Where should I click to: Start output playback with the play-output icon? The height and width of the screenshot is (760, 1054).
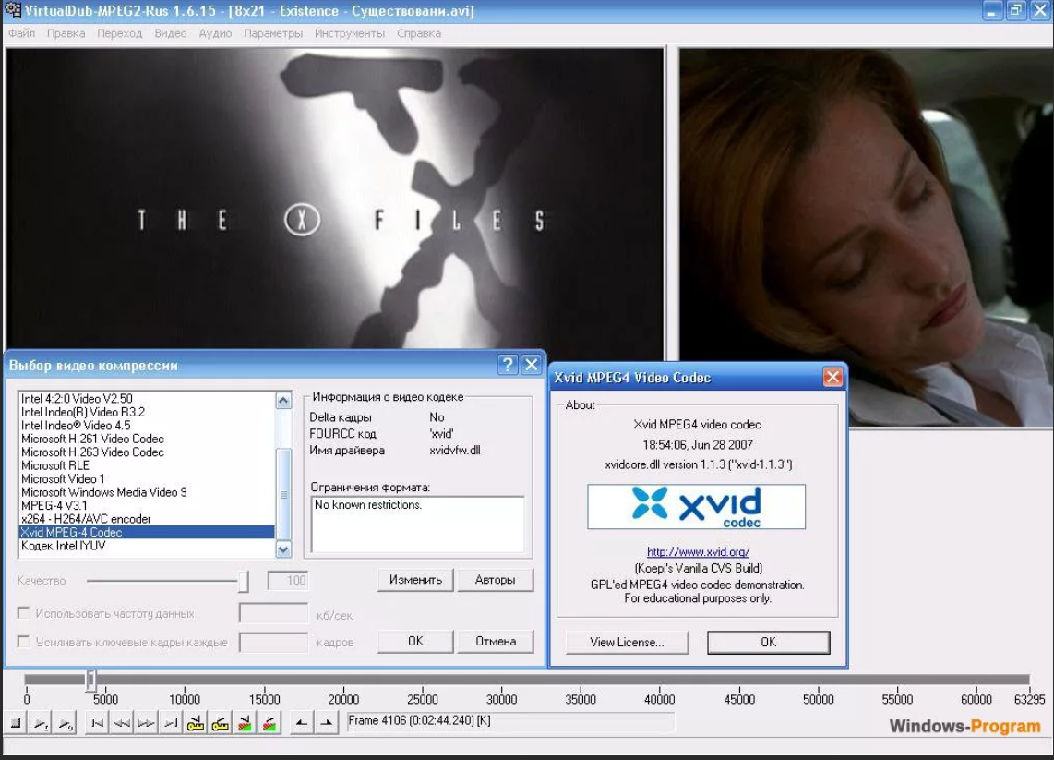coord(66,724)
